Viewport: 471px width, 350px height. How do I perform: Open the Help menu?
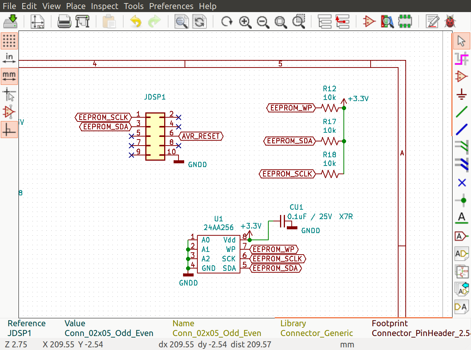(x=208, y=6)
